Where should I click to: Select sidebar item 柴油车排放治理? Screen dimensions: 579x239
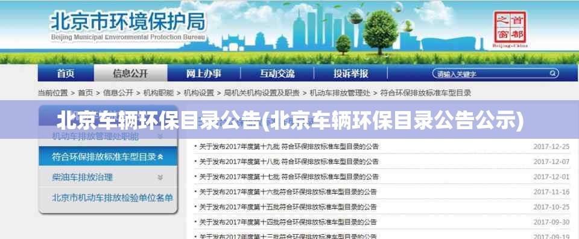83,177
